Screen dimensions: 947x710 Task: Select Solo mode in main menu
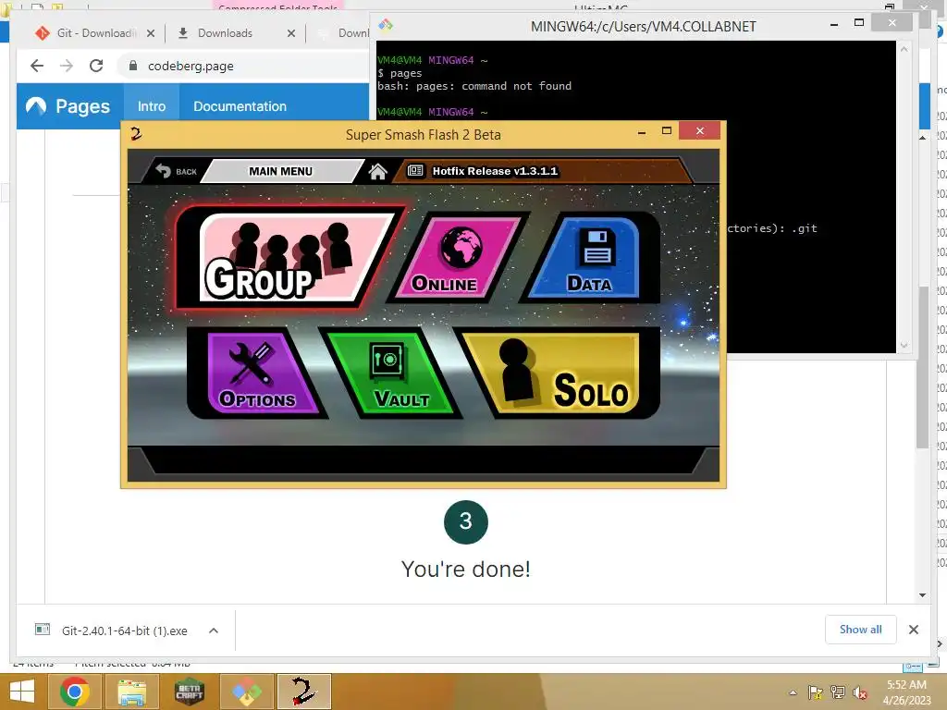(x=559, y=373)
